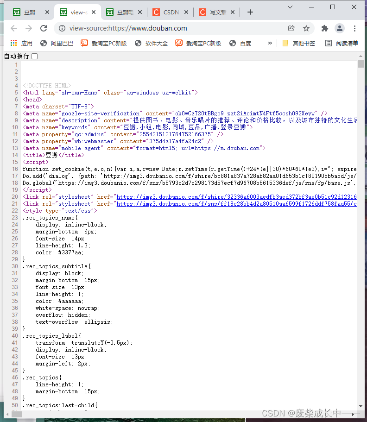
Task: Click the horizontal scrollbar left arrow
Action: (7, 414)
